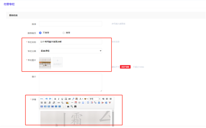Insert table icon in editor toolbar
The height and width of the screenshot is (128, 206).
coord(88,103)
